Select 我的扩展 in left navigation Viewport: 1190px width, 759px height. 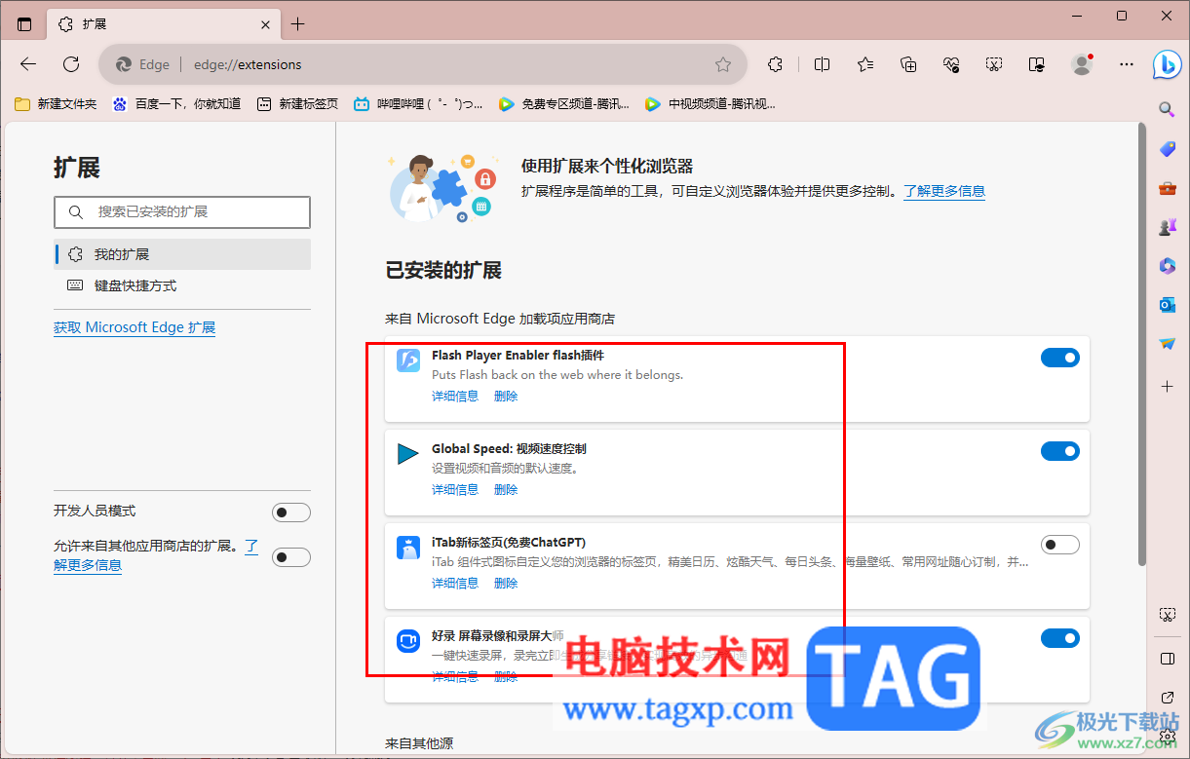(182, 254)
